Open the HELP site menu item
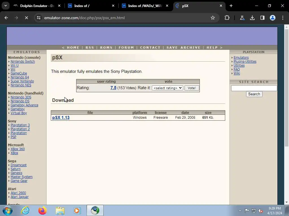Viewport: 289px width, 216px height. [x=212, y=48]
